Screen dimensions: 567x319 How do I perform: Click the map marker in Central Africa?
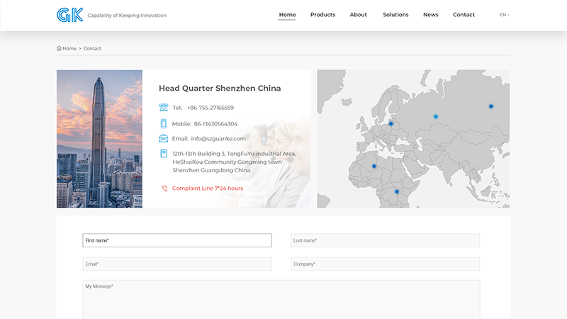tap(397, 191)
